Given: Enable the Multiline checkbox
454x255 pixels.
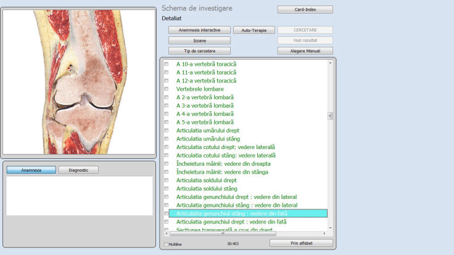Looking at the screenshot, I should pos(166,245).
